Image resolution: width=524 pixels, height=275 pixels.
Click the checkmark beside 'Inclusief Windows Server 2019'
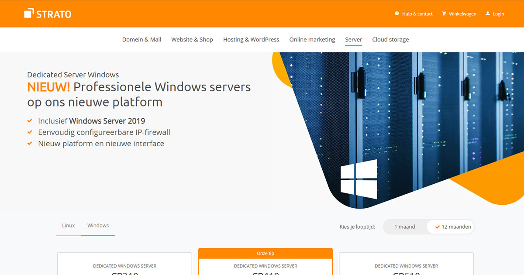coord(30,120)
